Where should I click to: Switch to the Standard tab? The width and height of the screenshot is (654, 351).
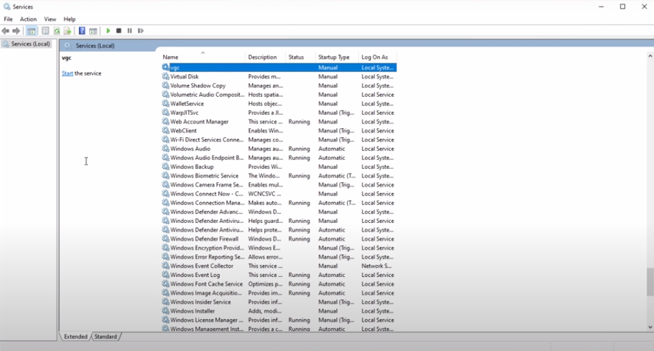pos(105,336)
